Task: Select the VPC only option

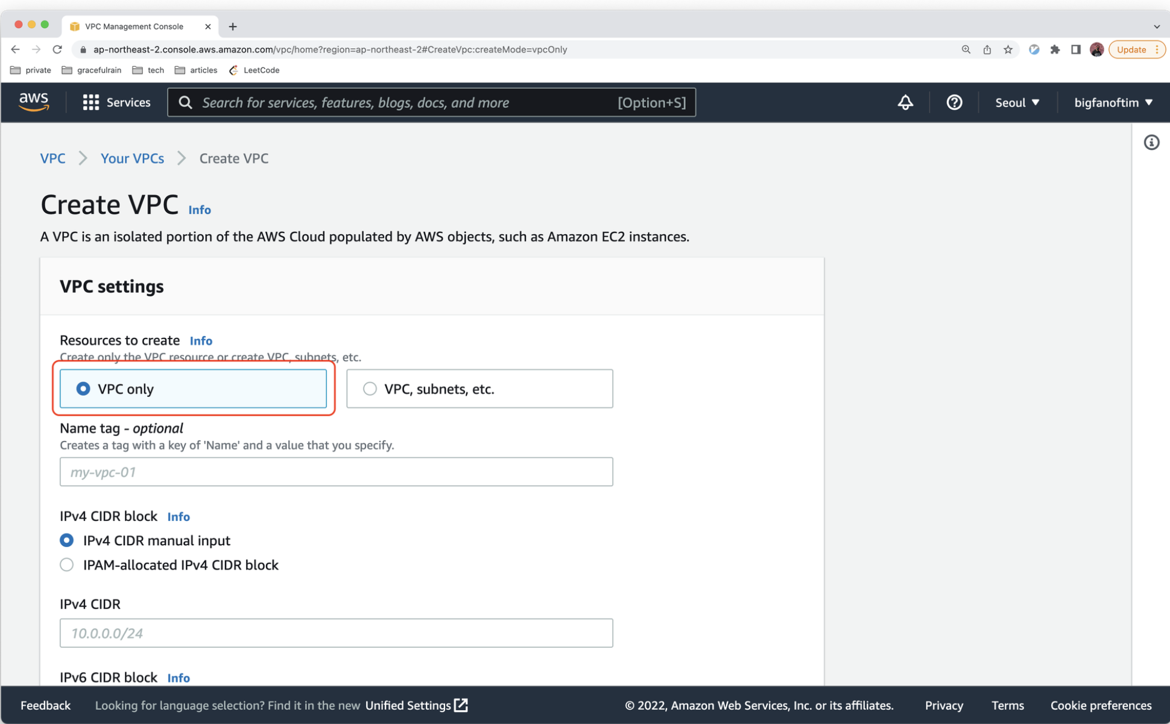Action: point(83,389)
